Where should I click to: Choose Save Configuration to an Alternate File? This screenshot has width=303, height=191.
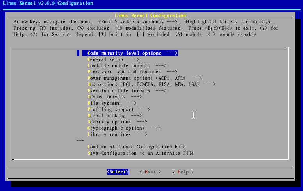click(x=141, y=153)
